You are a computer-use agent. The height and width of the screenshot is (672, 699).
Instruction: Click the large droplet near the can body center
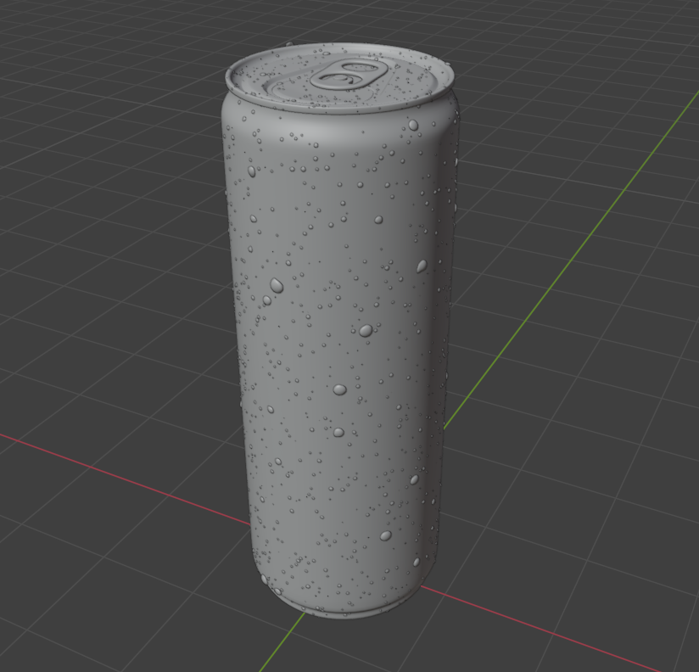[366, 330]
